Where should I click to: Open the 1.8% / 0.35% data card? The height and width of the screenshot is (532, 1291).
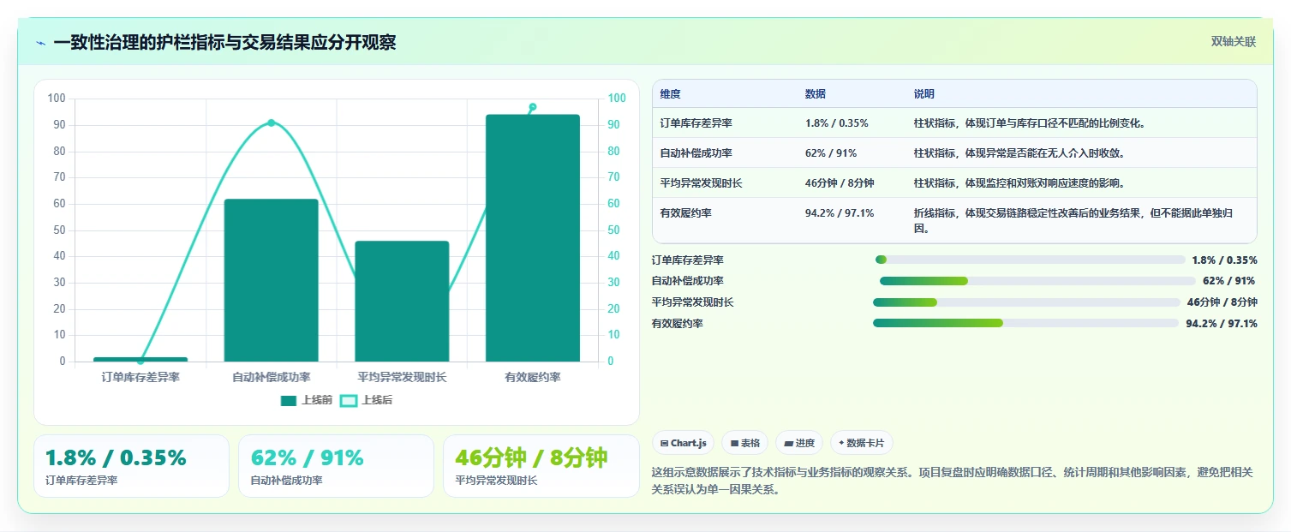click(131, 466)
